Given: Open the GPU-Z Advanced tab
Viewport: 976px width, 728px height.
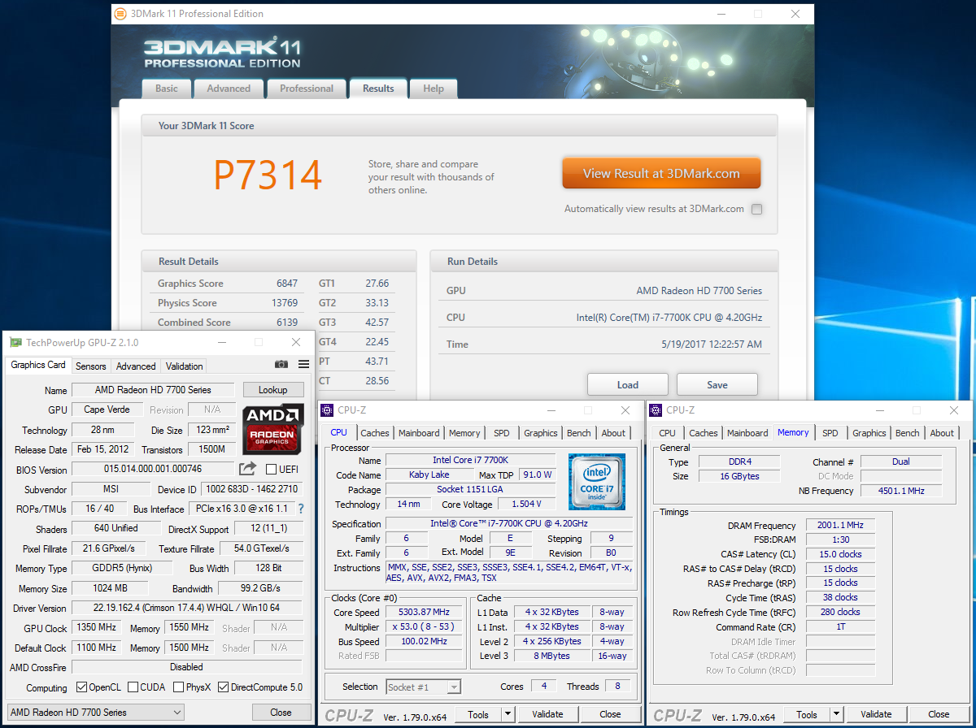Looking at the screenshot, I should 136,366.
